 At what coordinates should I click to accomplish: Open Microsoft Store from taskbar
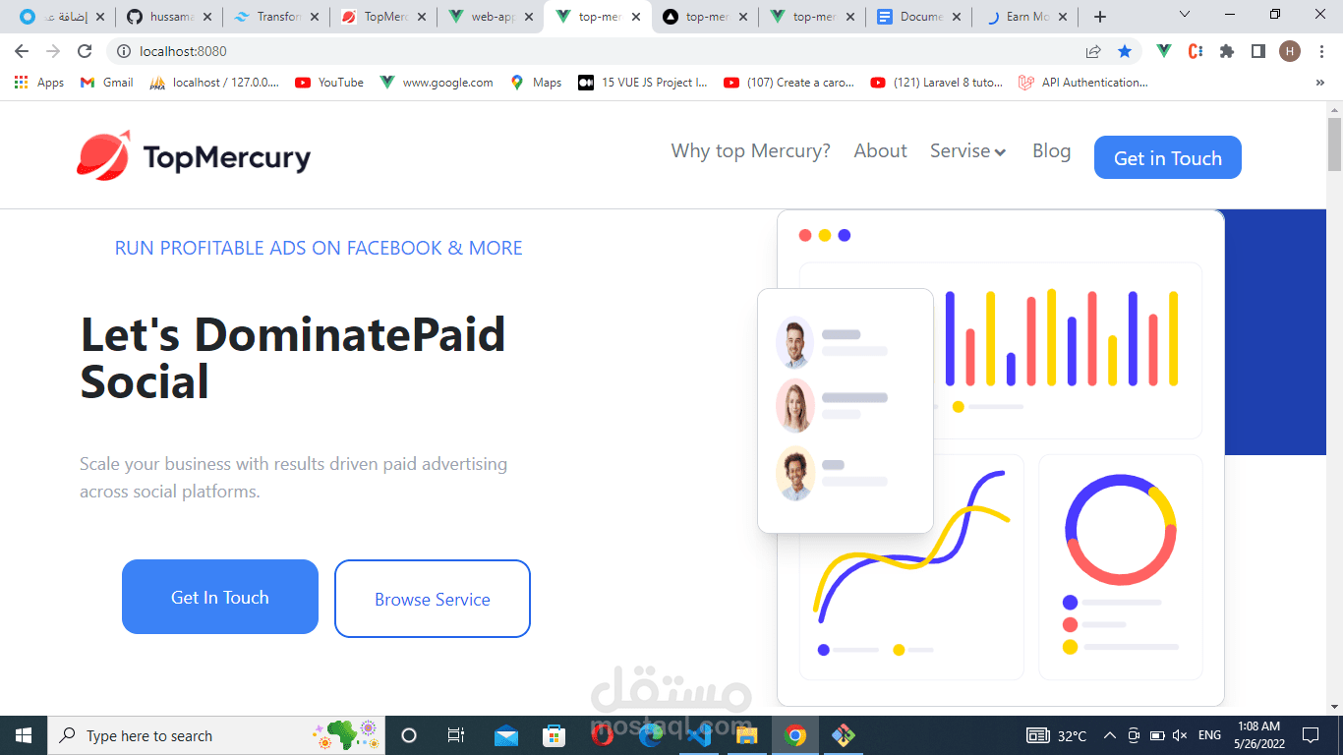(554, 735)
